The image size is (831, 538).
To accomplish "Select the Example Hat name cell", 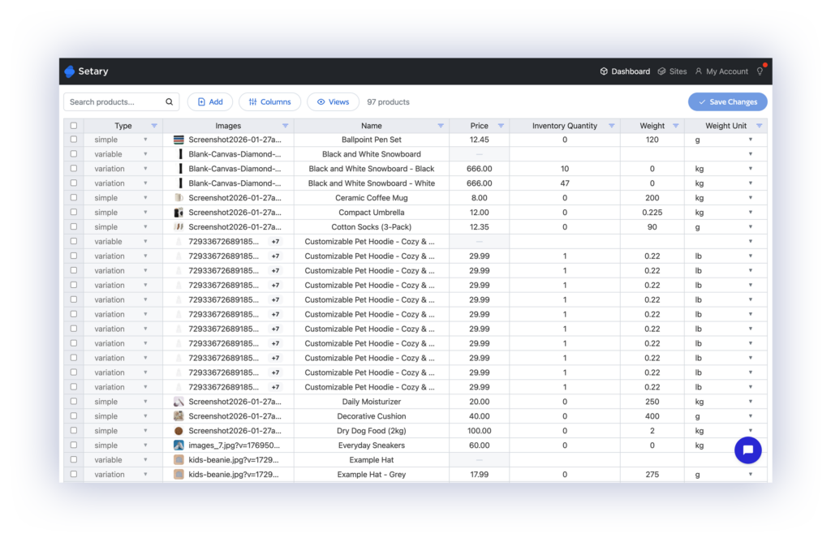I will pyautogui.click(x=372, y=460).
